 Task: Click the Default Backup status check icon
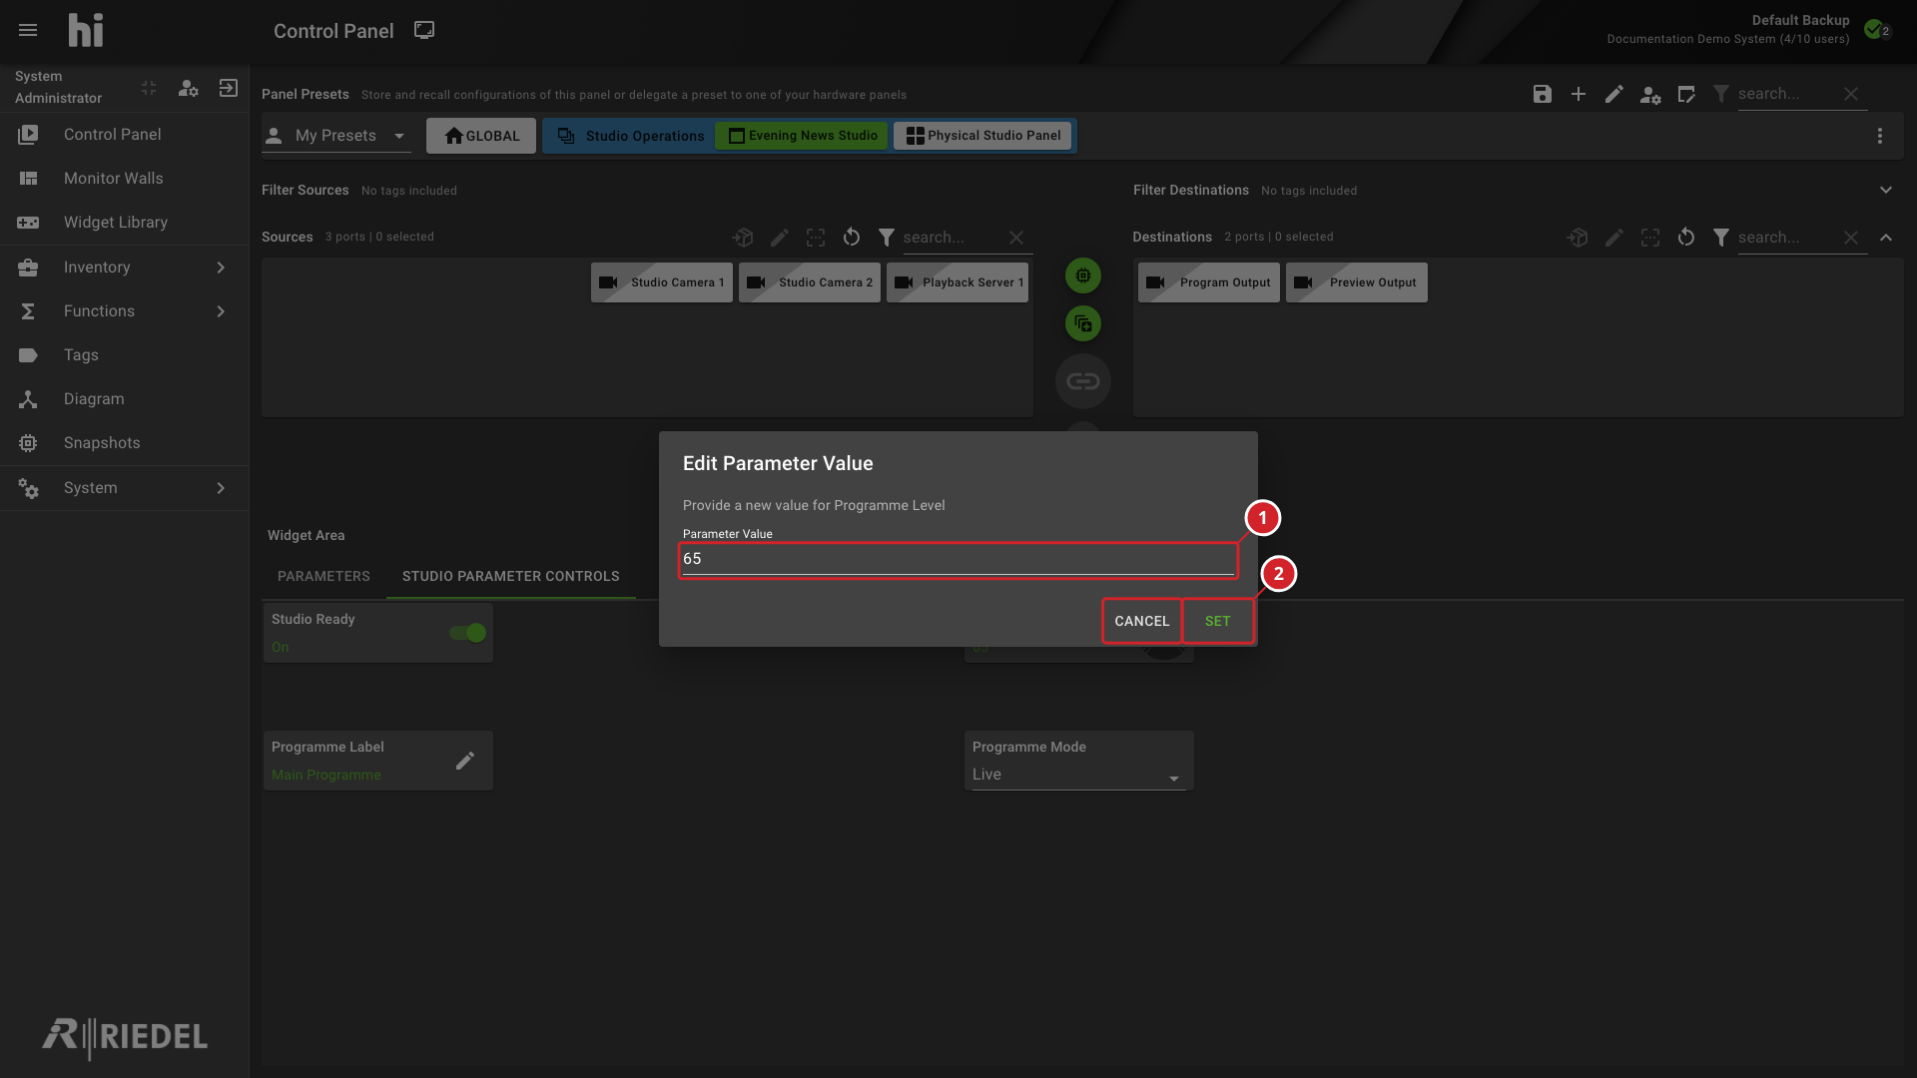[x=1874, y=29]
